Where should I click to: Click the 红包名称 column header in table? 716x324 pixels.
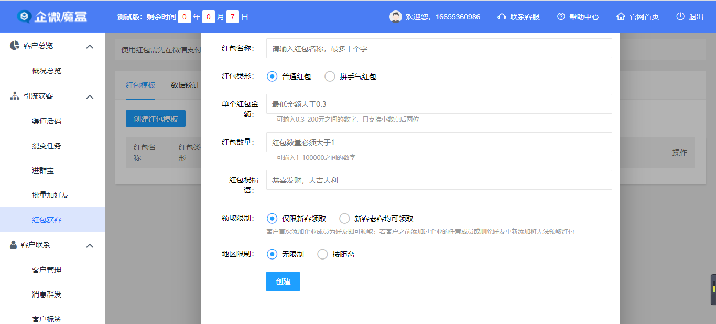coord(145,153)
